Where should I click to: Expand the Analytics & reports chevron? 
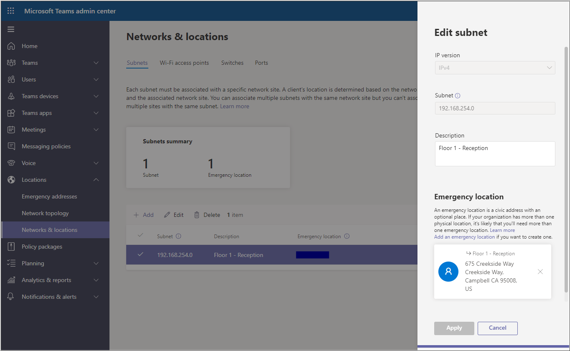pyautogui.click(x=96, y=280)
